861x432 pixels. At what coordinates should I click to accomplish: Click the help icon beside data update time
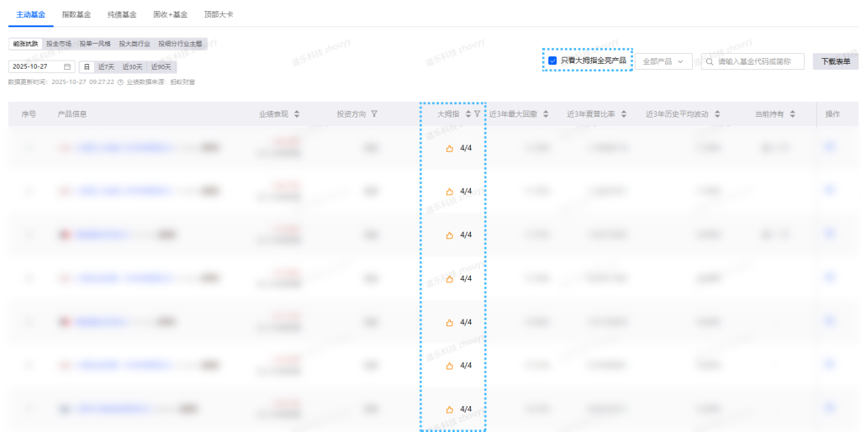[x=120, y=82]
